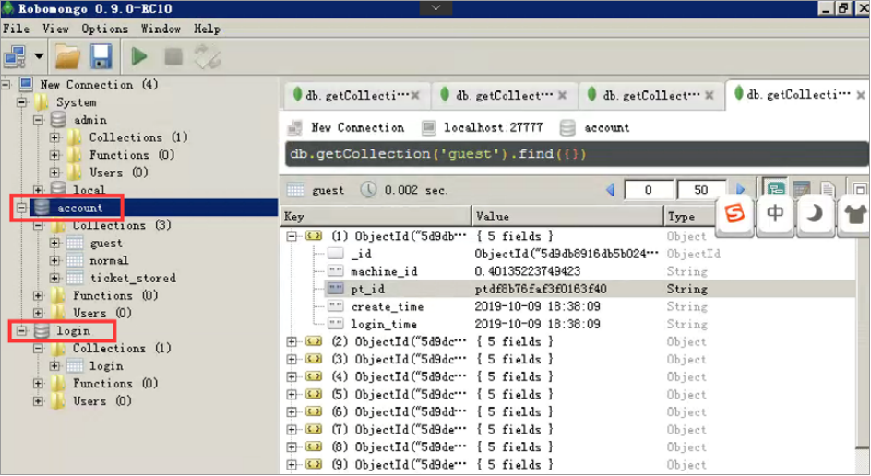The height and width of the screenshot is (476, 871).
Task: Expand document (2) ObjectId row
Action: click(x=292, y=341)
